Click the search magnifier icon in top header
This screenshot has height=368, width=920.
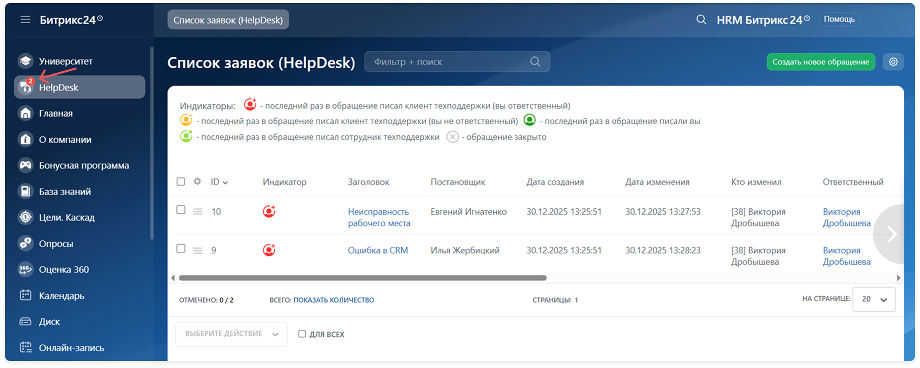coord(701,20)
